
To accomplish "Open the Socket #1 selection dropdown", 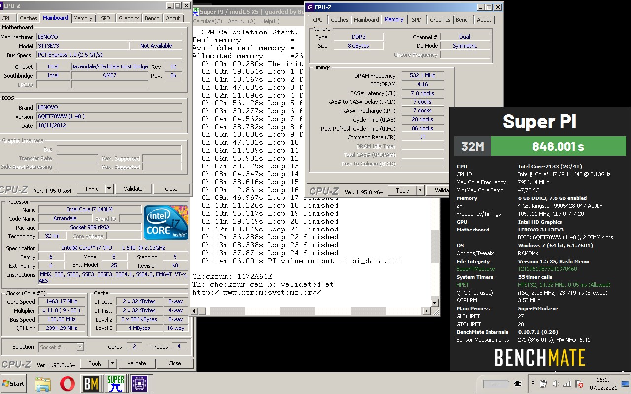I will (x=80, y=347).
